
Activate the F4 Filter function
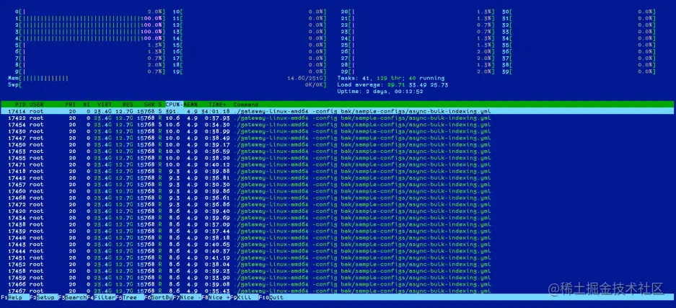coord(101,298)
